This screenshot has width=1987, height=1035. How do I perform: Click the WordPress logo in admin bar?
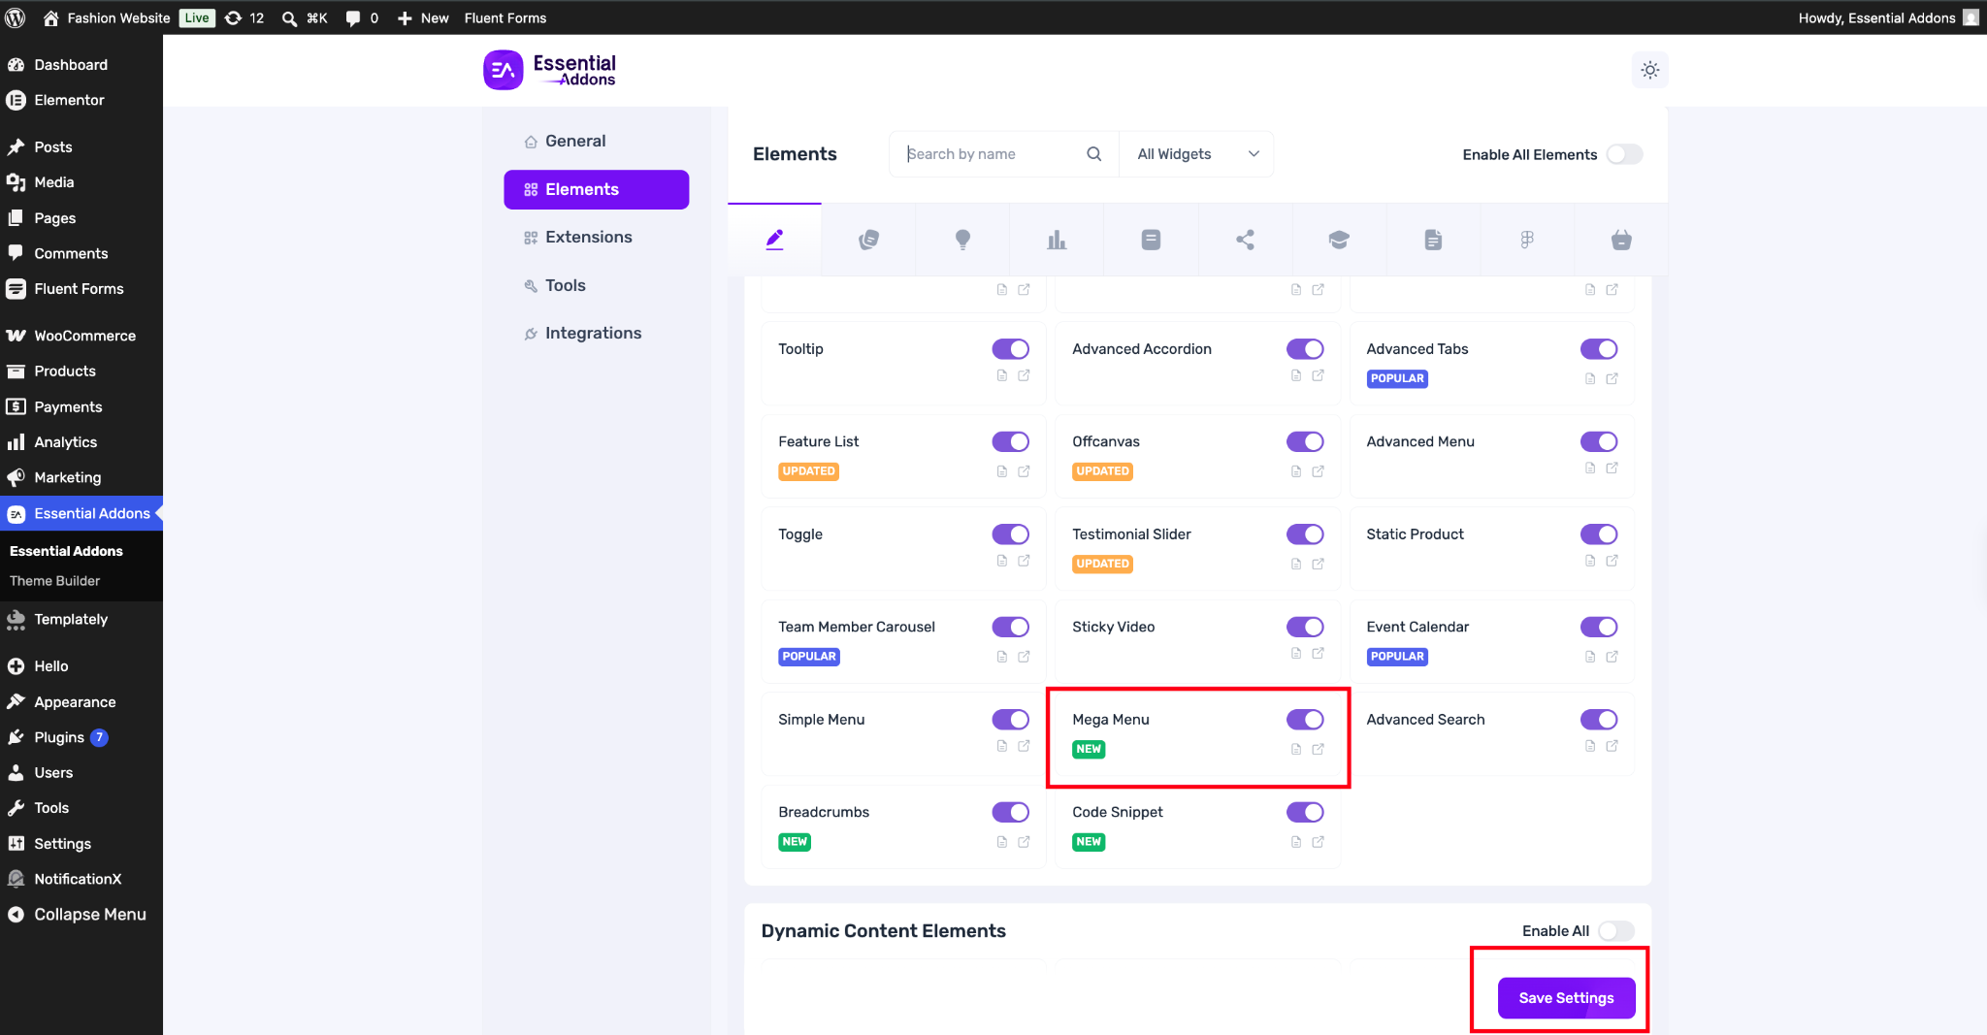[16, 17]
